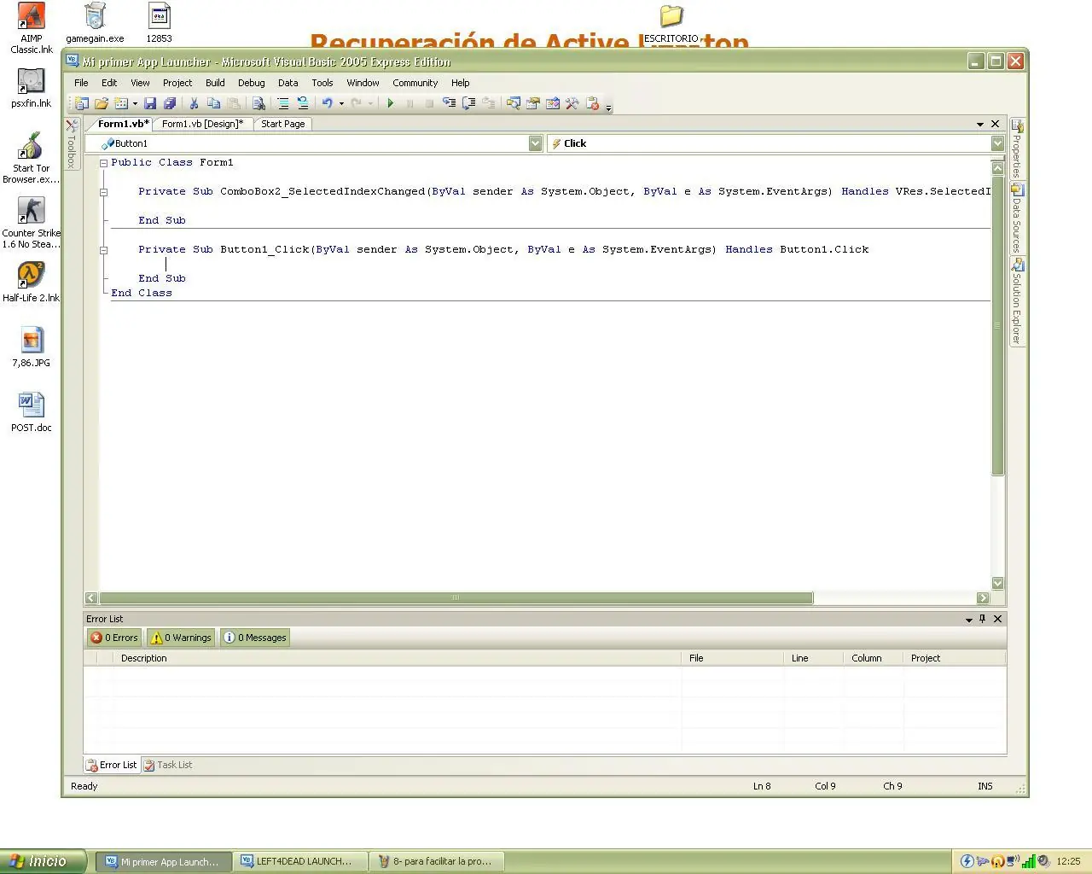Viewport: 1092px width, 874px height.
Task: Select the Error List bottom tab
Action: click(112, 765)
